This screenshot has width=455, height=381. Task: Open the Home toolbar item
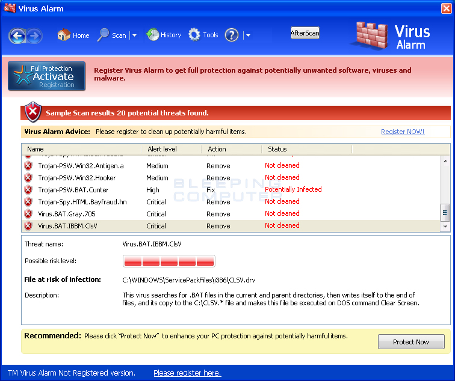point(73,35)
